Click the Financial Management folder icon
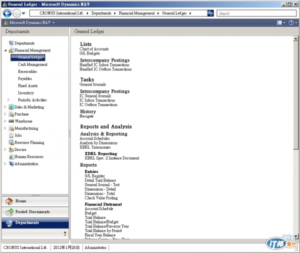The width and height of the screenshot is (300, 253). (x=11, y=50)
